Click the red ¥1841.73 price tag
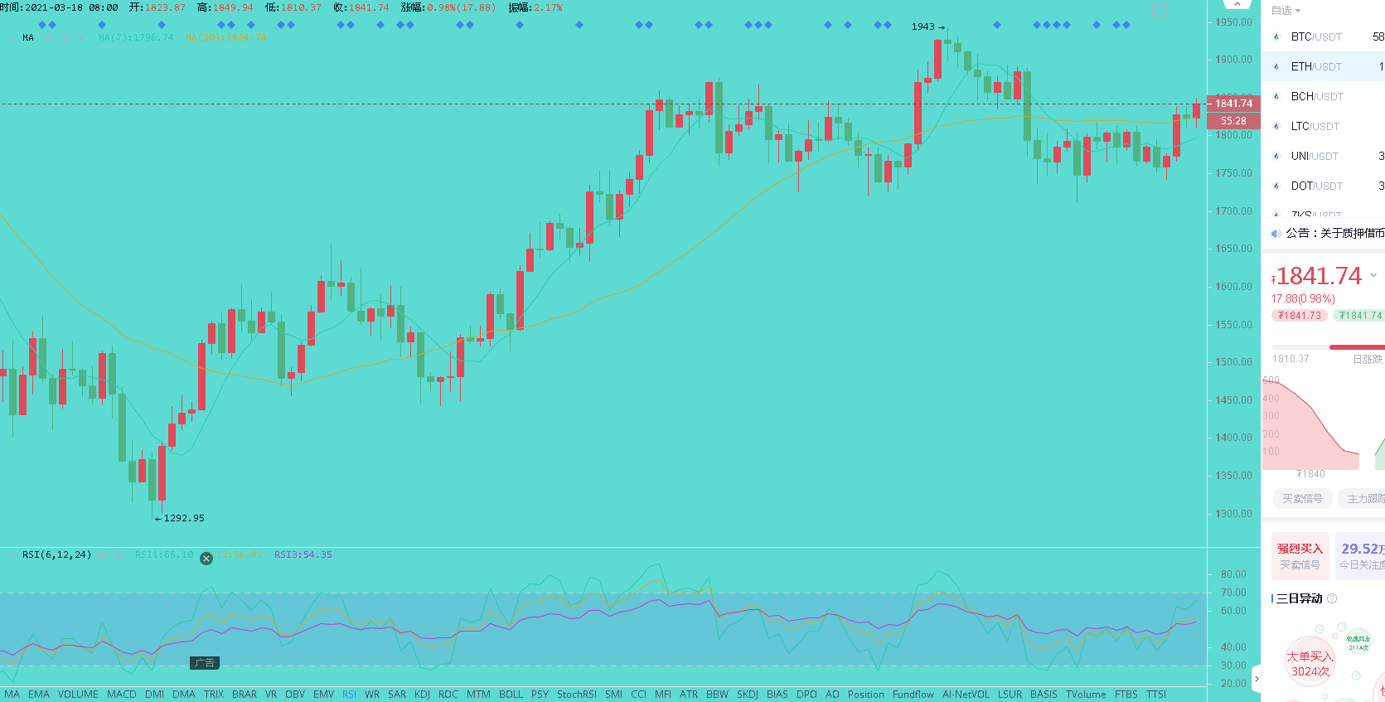 click(1299, 316)
